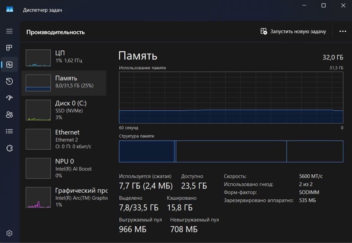Click the NPU mini graph thumbnail
The image size is (352, 243).
tap(38, 168)
